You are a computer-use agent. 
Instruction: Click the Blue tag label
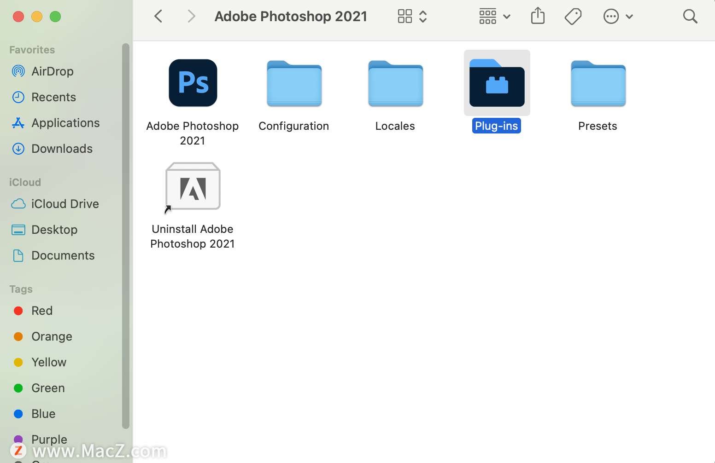(x=43, y=414)
